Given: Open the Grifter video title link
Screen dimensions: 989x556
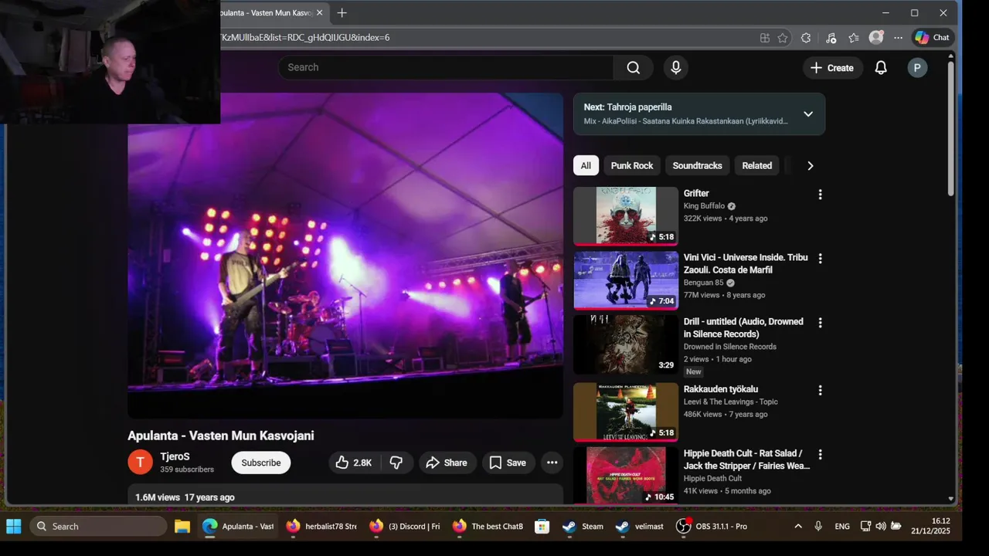Looking at the screenshot, I should coord(696,193).
